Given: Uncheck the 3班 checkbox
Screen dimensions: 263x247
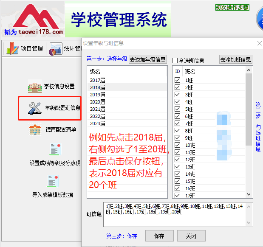Looking at the screenshot, I should point(177,95).
